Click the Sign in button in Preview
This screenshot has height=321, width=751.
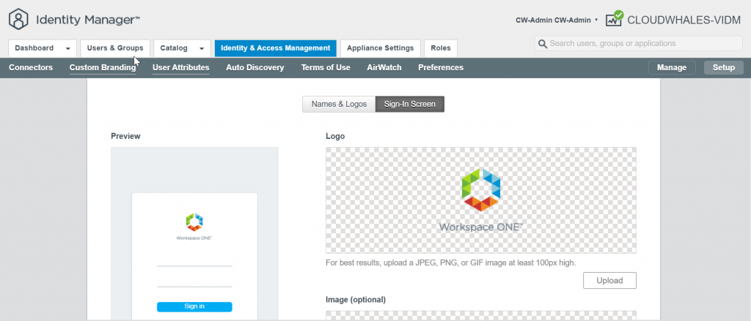click(x=194, y=306)
